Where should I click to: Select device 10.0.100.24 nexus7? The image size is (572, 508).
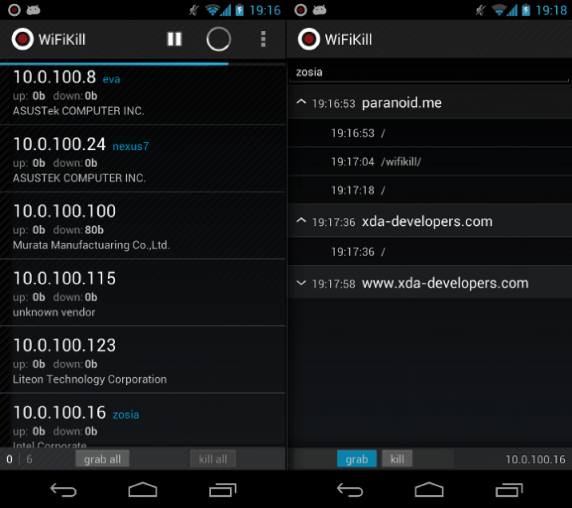142,159
